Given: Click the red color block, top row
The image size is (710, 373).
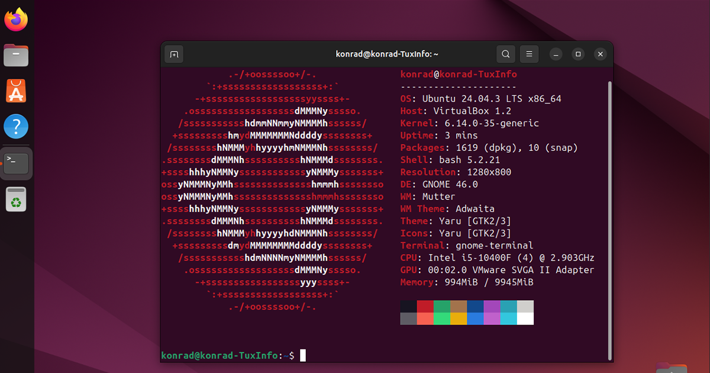Looking at the screenshot, I should pyautogui.click(x=425, y=306).
